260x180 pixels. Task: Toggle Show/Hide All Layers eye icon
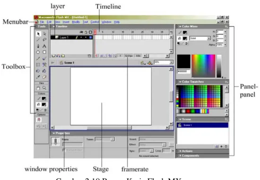[81, 32]
